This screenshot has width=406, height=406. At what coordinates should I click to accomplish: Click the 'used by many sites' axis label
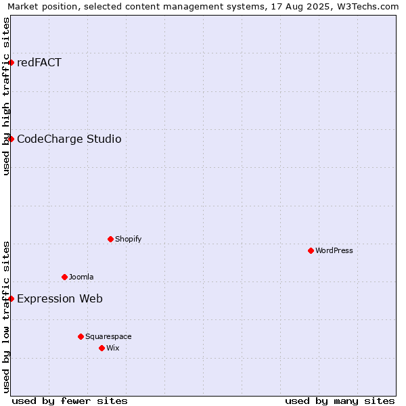340,401
